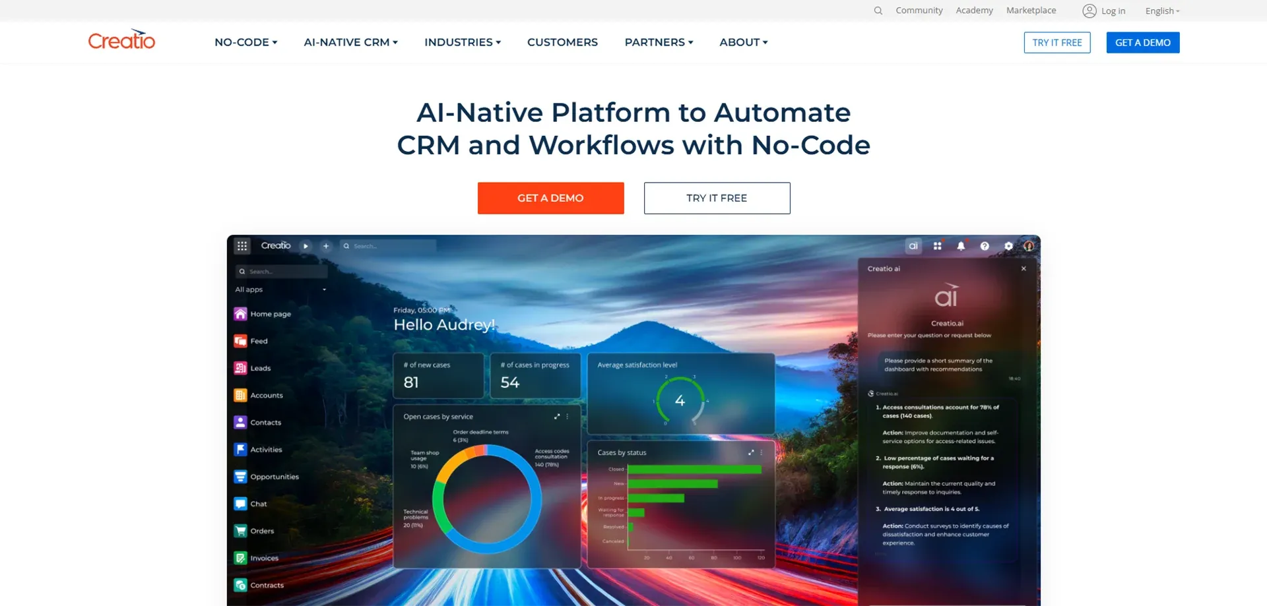Open the English language dropdown
This screenshot has height=606, width=1267.
[1162, 11]
